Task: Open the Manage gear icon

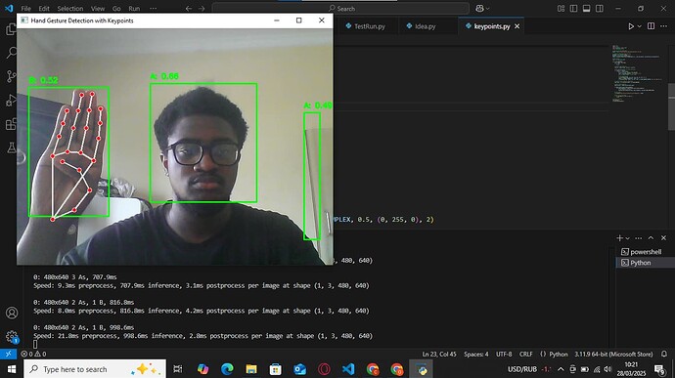Action: [12, 337]
